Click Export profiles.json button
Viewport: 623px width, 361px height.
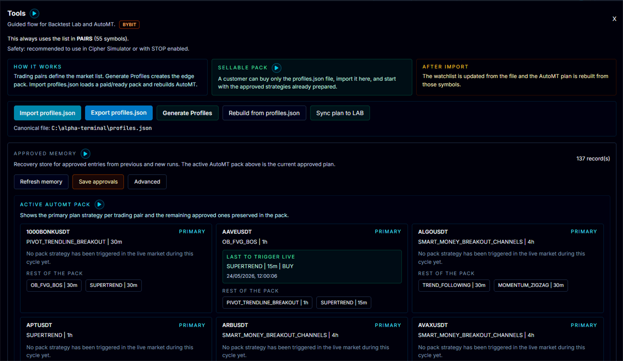[119, 113]
